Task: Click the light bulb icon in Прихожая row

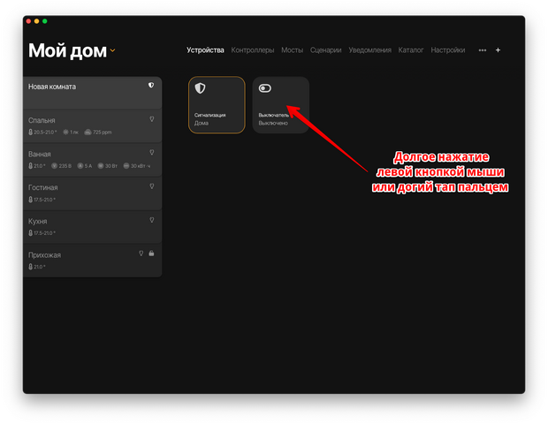Action: coord(140,254)
